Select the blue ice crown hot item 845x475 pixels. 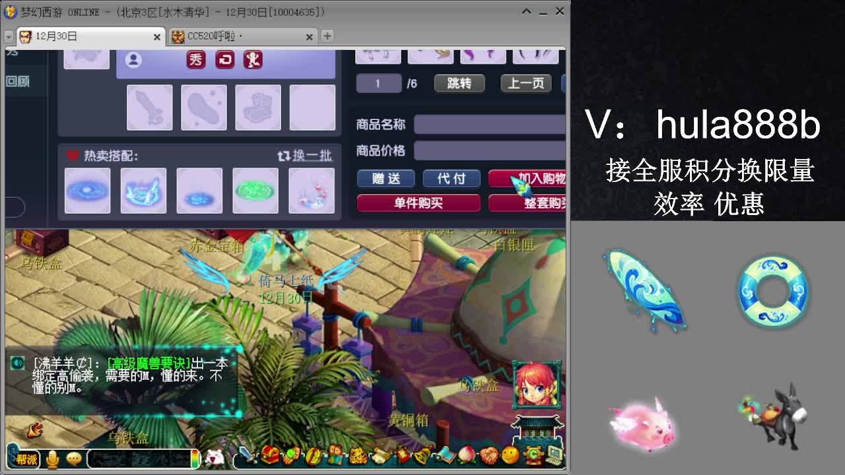[143, 191]
